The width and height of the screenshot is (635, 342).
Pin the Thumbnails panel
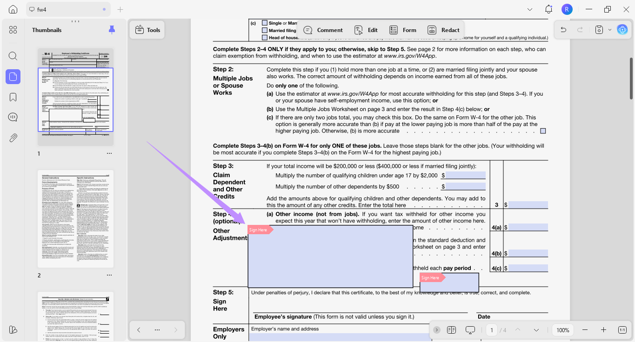112,30
